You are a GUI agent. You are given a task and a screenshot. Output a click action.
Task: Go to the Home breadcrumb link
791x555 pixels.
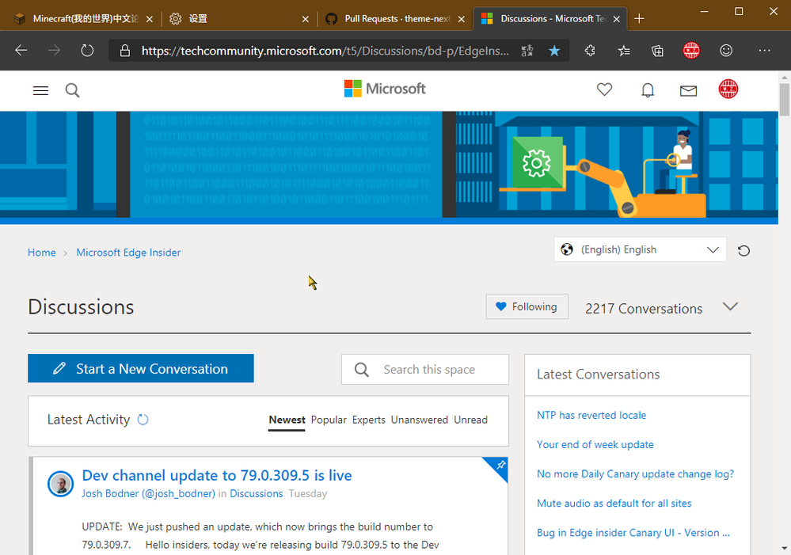click(x=42, y=253)
